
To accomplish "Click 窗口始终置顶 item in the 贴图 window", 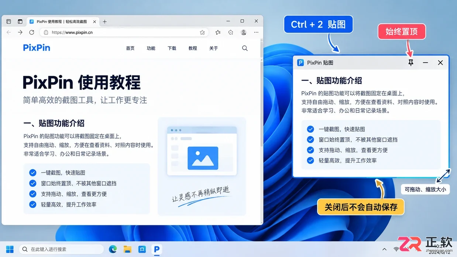I will coord(358,140).
